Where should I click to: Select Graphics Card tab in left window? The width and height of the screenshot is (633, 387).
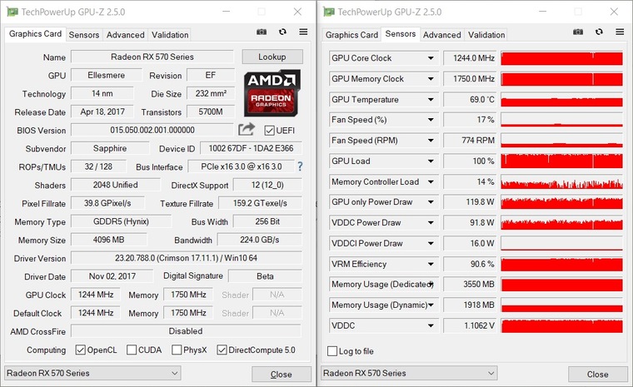click(35, 34)
